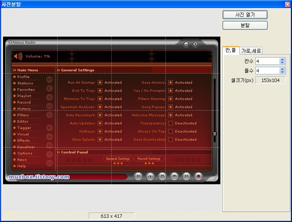The image size is (292, 222).
Task: Click the previous track button
Action: click(x=138, y=176)
